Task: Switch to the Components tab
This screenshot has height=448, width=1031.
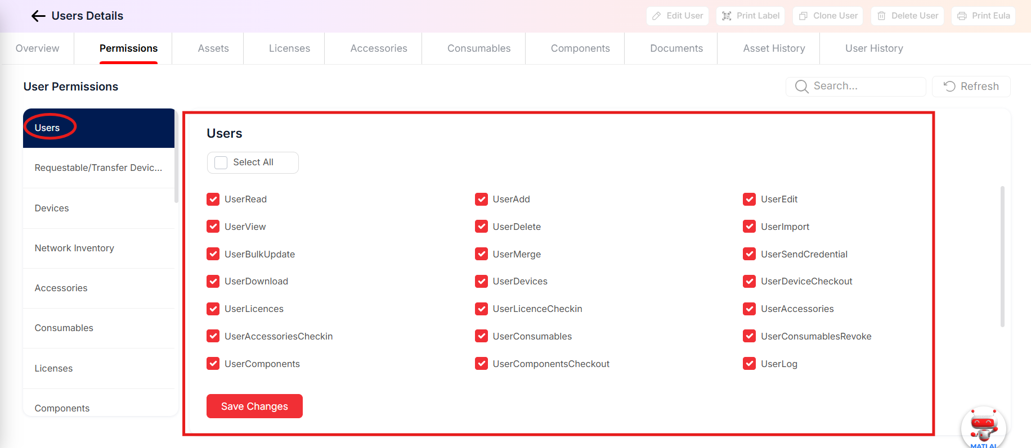Action: click(x=580, y=48)
